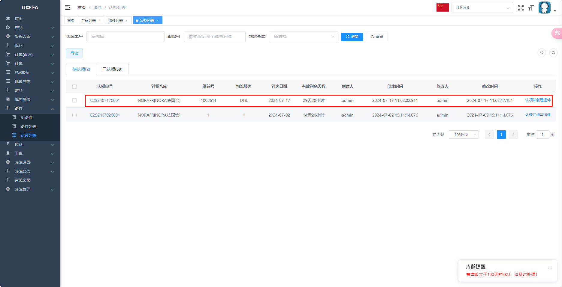Screen dimensions: 562x287
Task: Open the font size adjustment icon
Action: coord(531,8)
